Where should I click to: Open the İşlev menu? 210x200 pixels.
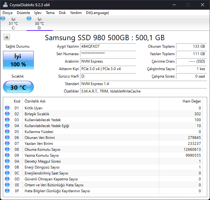(x=38, y=13)
